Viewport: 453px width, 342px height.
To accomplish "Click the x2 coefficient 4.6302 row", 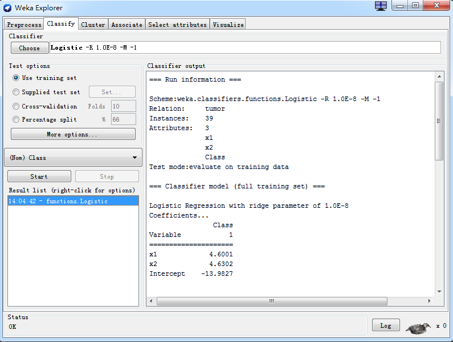I will pyautogui.click(x=191, y=264).
